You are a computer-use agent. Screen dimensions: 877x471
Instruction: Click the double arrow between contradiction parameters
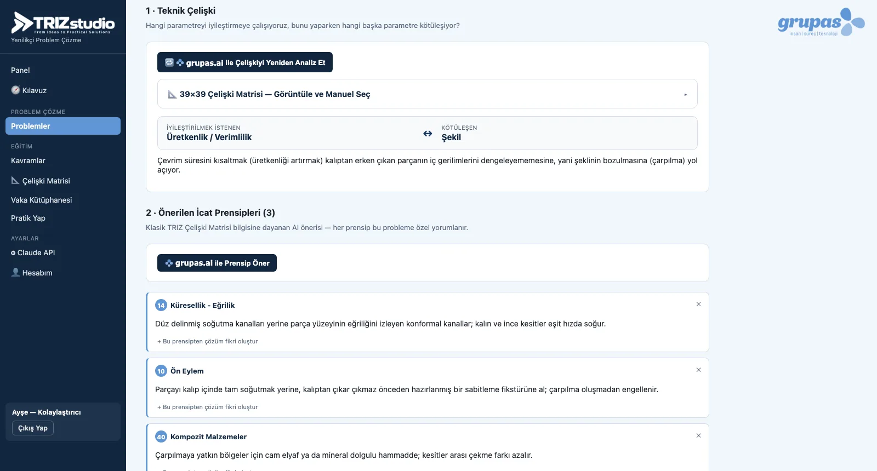[x=428, y=134]
